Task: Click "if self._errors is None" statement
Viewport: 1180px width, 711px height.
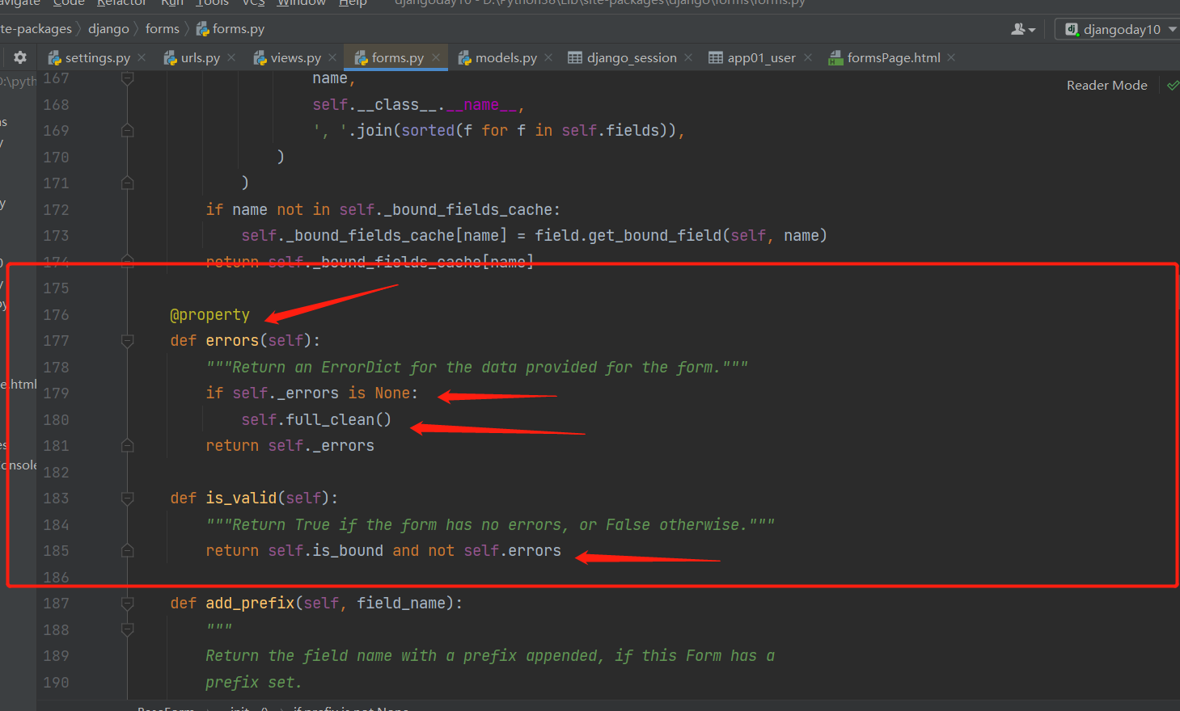Action: pyautogui.click(x=311, y=393)
